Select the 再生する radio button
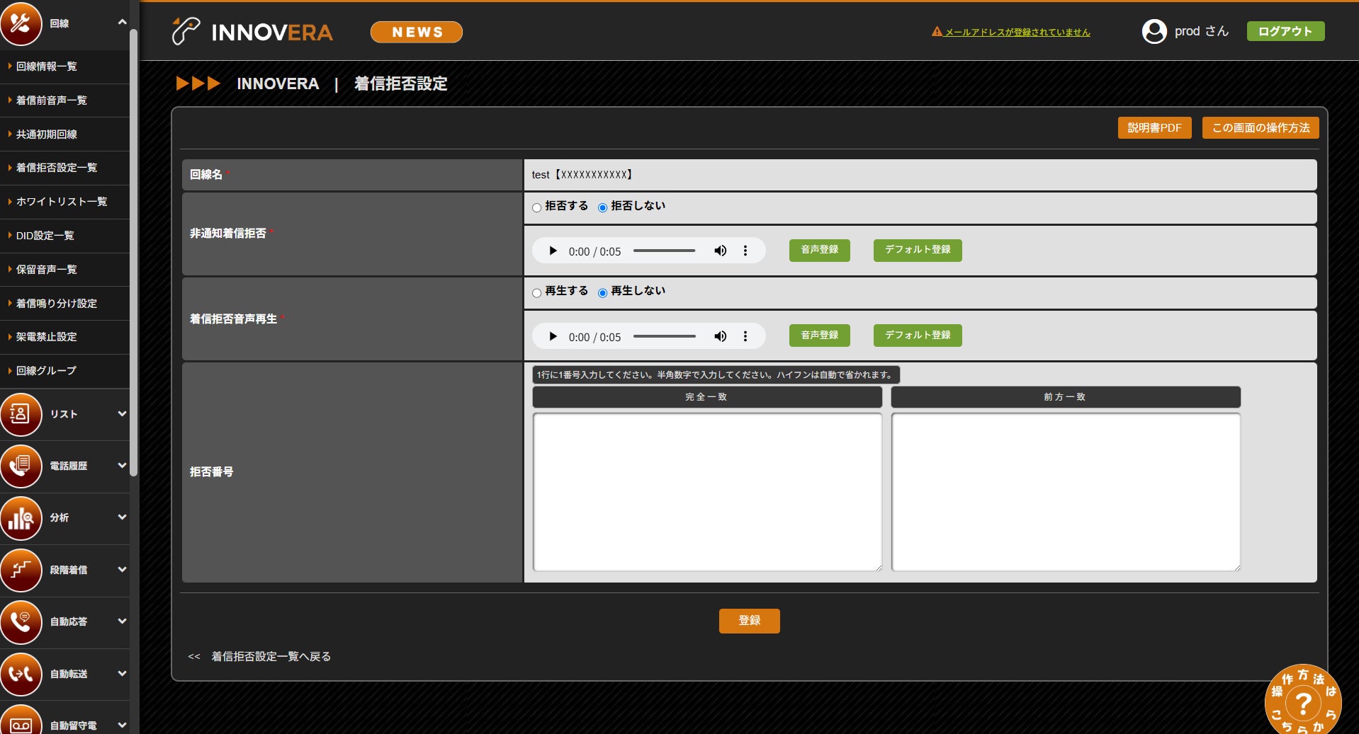 coord(536,292)
